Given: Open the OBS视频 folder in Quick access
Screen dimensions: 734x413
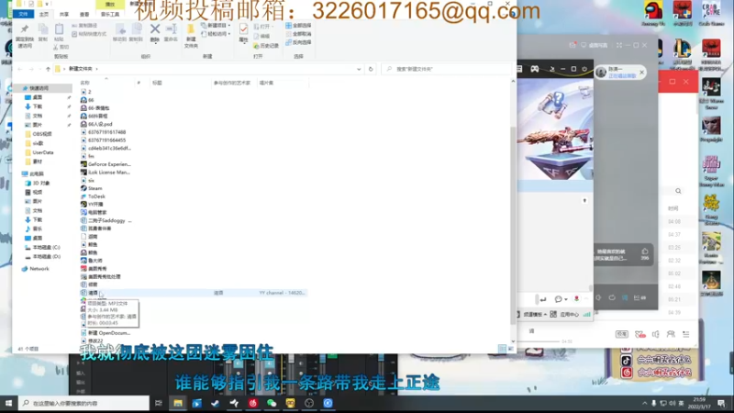Looking at the screenshot, I should pyautogui.click(x=39, y=134).
